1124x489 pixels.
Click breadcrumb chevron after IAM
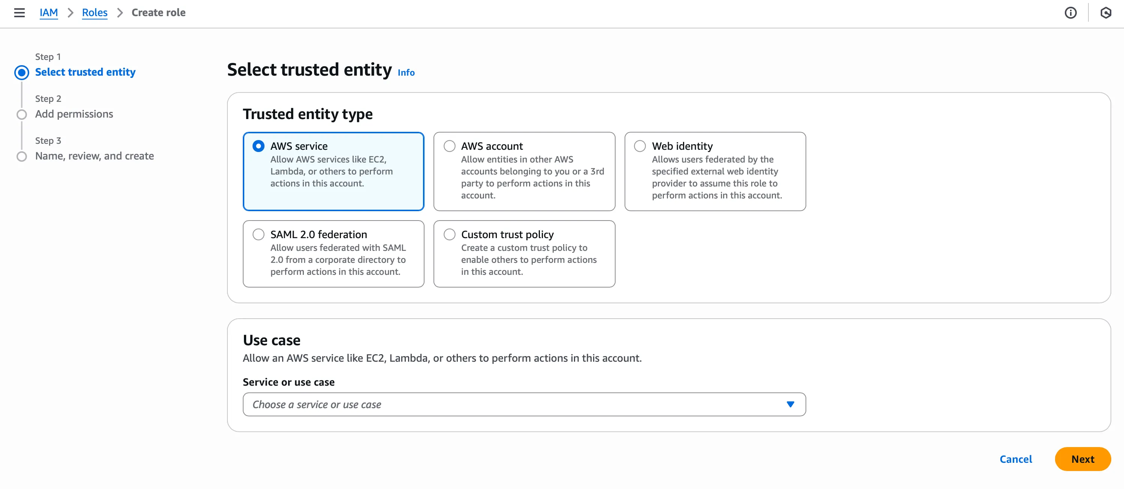[70, 13]
